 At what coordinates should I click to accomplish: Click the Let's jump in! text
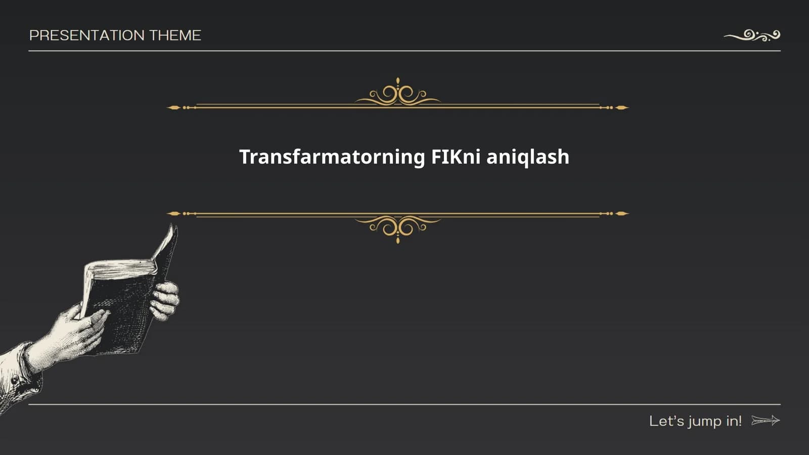[x=695, y=421]
